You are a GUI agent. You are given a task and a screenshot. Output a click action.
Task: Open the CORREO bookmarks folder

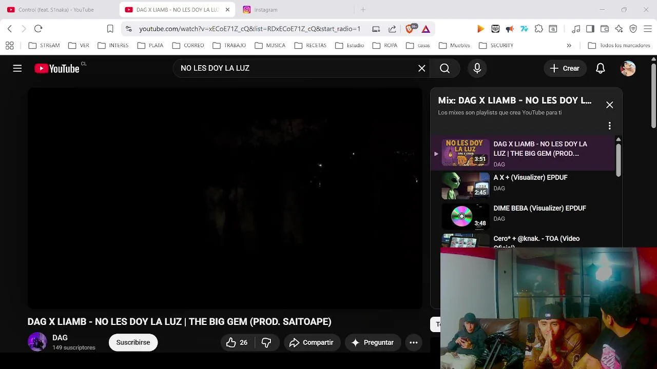[188, 46]
